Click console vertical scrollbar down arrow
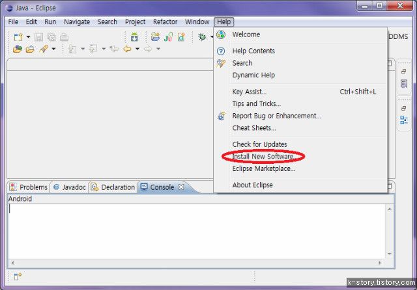The image size is (417, 290). point(390,254)
